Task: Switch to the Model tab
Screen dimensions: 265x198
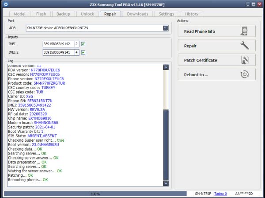Action: click(19, 14)
